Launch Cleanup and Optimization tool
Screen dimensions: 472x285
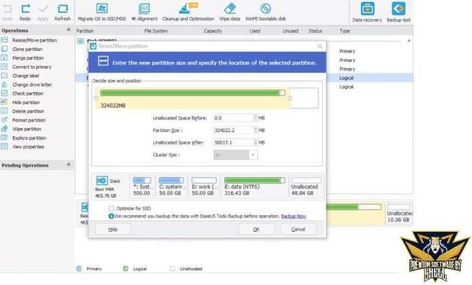pyautogui.click(x=185, y=9)
